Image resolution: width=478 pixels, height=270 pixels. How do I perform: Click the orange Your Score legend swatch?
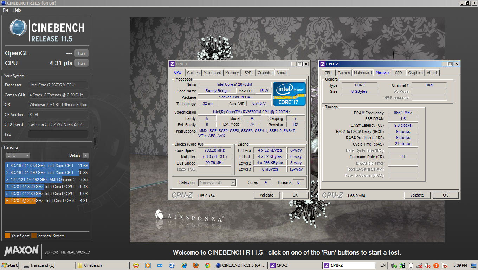[7, 236]
